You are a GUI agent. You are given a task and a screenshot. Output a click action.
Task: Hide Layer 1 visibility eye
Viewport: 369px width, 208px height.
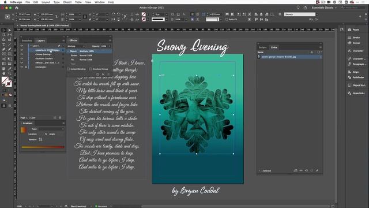coord(21,46)
